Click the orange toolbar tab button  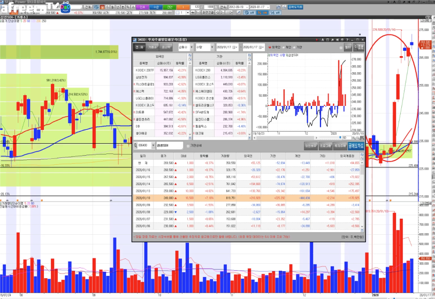[183, 7]
